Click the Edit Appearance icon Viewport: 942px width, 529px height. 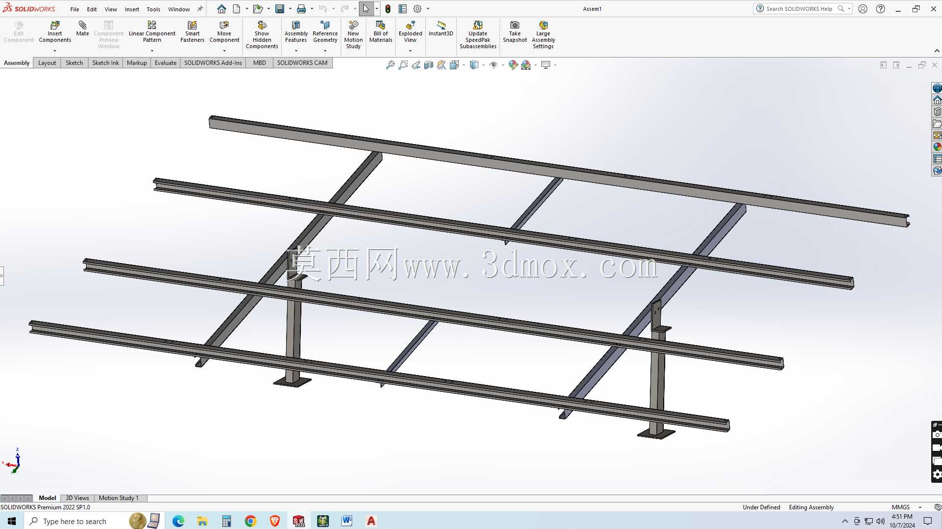tap(513, 65)
